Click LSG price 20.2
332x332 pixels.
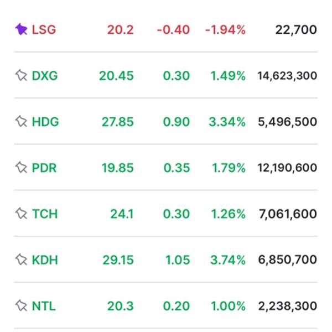pyautogui.click(x=120, y=30)
